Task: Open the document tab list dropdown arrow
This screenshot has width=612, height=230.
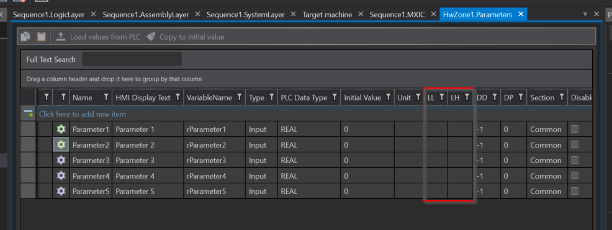Action: coord(585,14)
